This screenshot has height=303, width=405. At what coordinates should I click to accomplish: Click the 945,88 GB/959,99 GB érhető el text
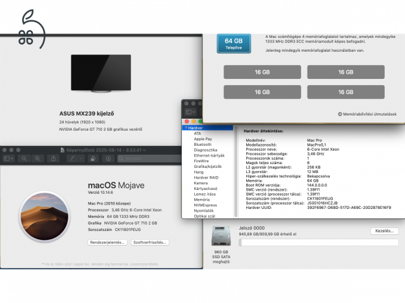tap(268, 234)
